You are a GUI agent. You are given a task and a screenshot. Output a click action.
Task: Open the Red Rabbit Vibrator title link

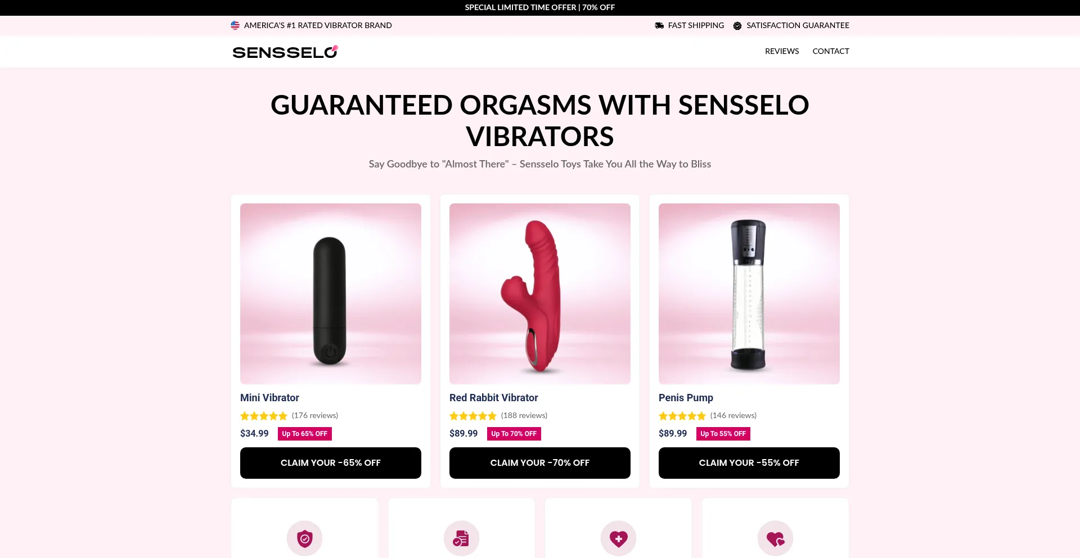(x=494, y=398)
